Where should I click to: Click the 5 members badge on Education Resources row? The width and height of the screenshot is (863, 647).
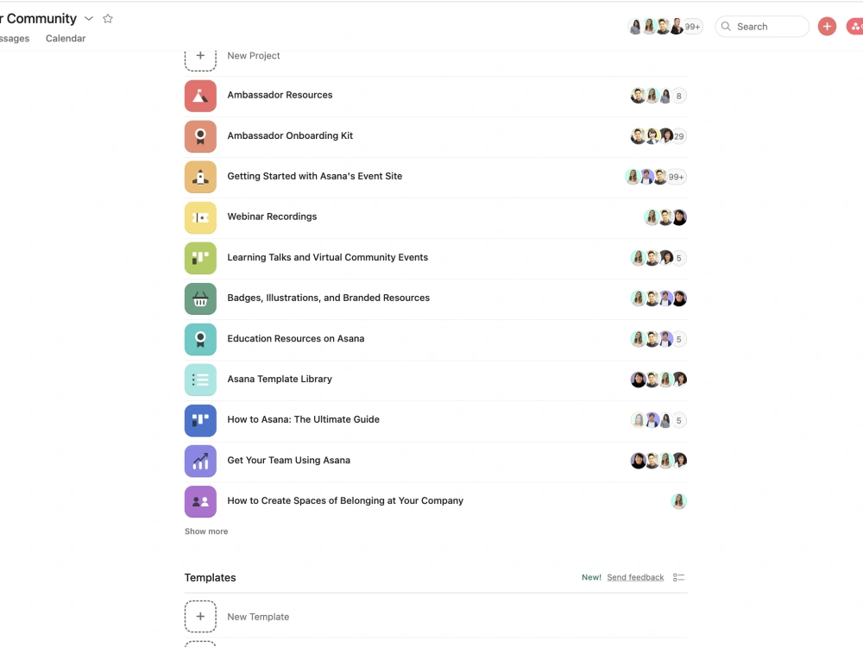pyautogui.click(x=679, y=339)
